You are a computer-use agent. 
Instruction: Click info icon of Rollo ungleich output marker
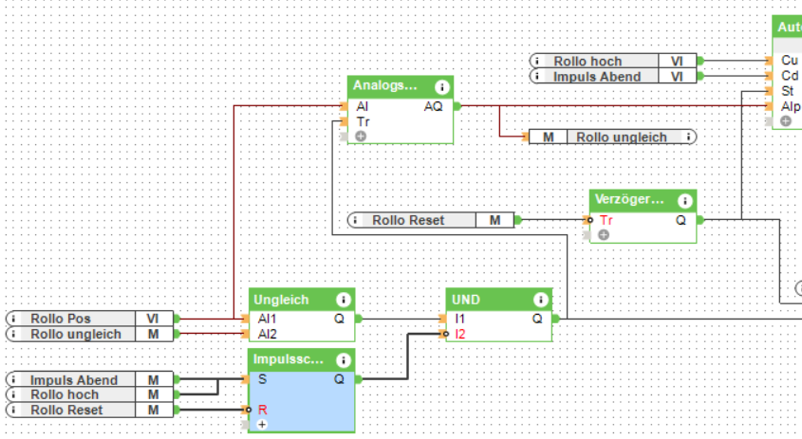(688, 137)
